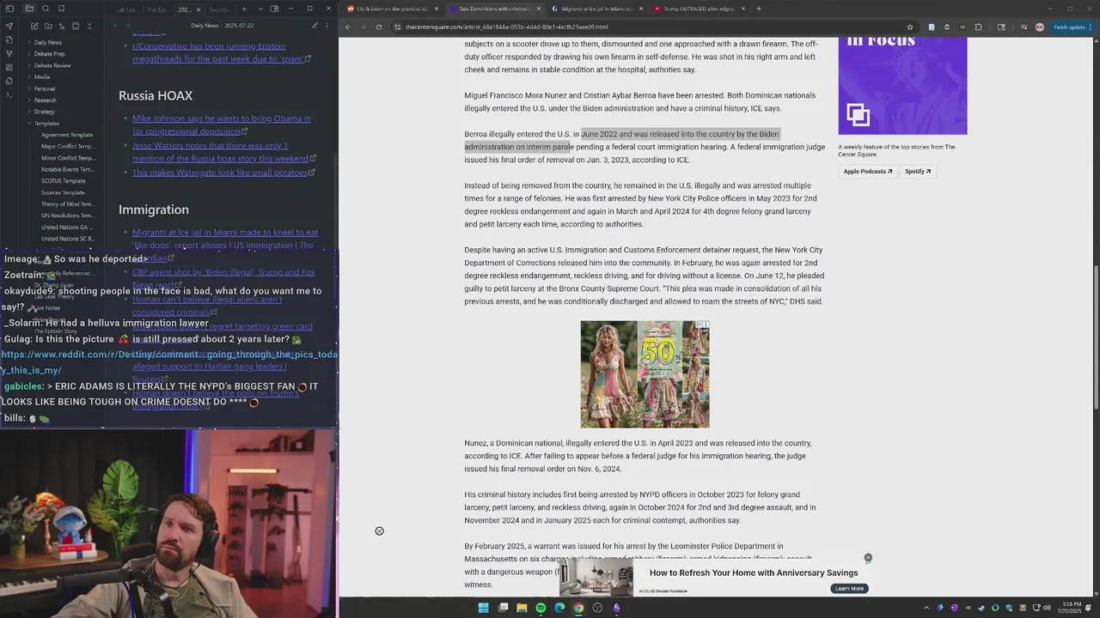The width and height of the screenshot is (1100, 618).
Task: Open the Apple Podcasts link
Action: click(868, 172)
